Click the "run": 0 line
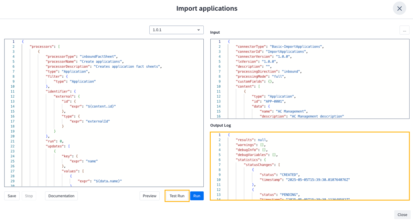 [55, 141]
